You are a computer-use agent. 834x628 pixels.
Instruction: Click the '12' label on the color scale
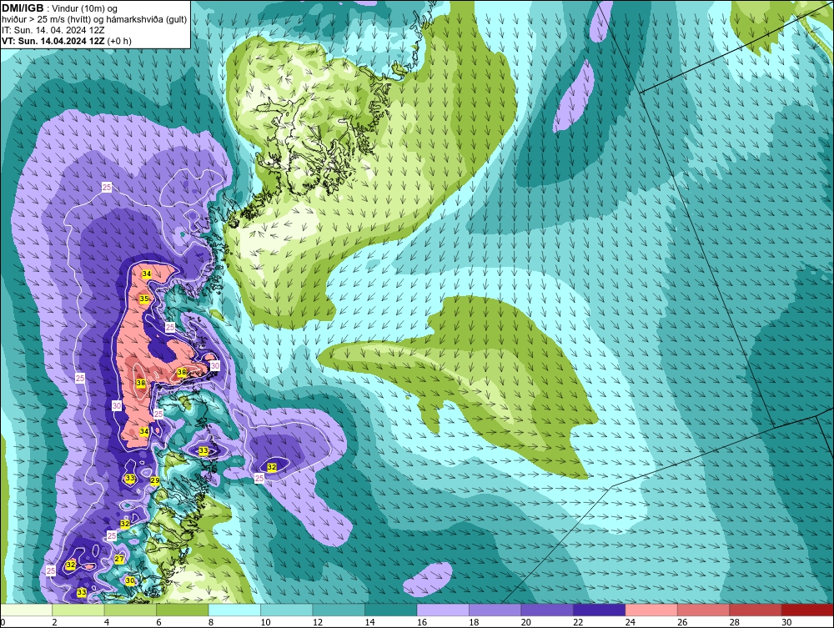pos(318,622)
